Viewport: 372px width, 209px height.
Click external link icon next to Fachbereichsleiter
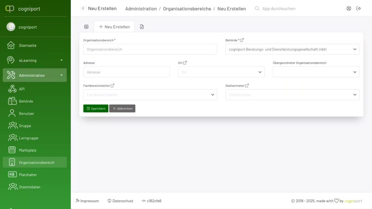tap(112, 86)
